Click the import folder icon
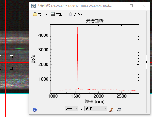Image resolution: width=152 pixels, height=117 pixels. click(x=35, y=14)
